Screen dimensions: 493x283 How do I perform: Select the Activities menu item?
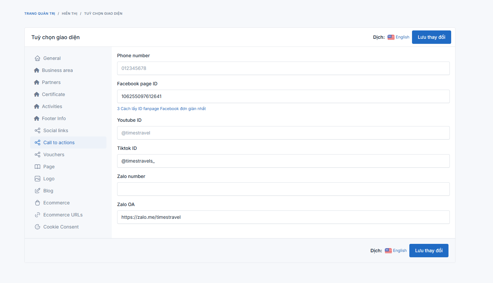68,106
